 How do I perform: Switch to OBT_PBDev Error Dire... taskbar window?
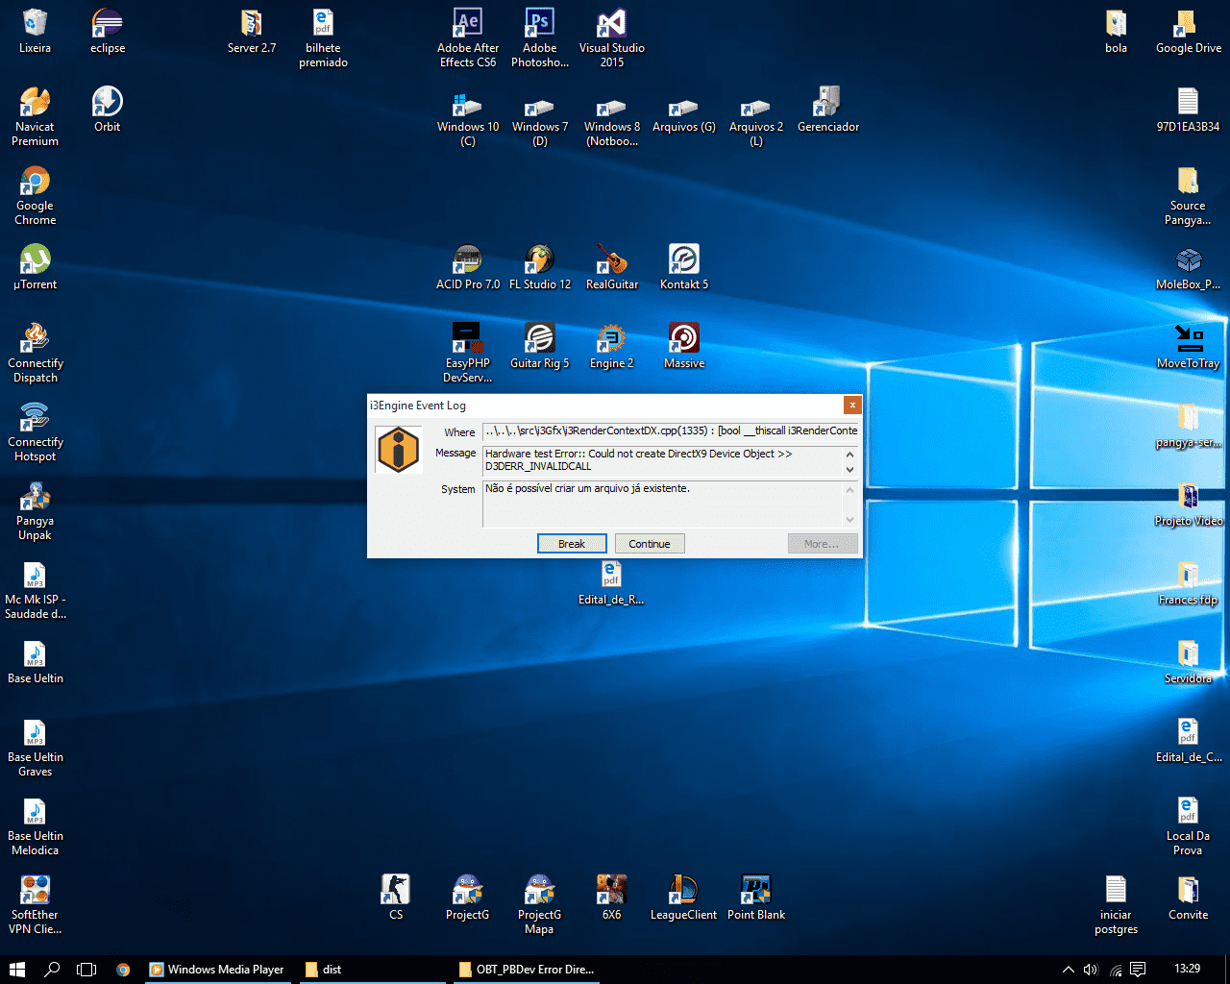click(527, 969)
